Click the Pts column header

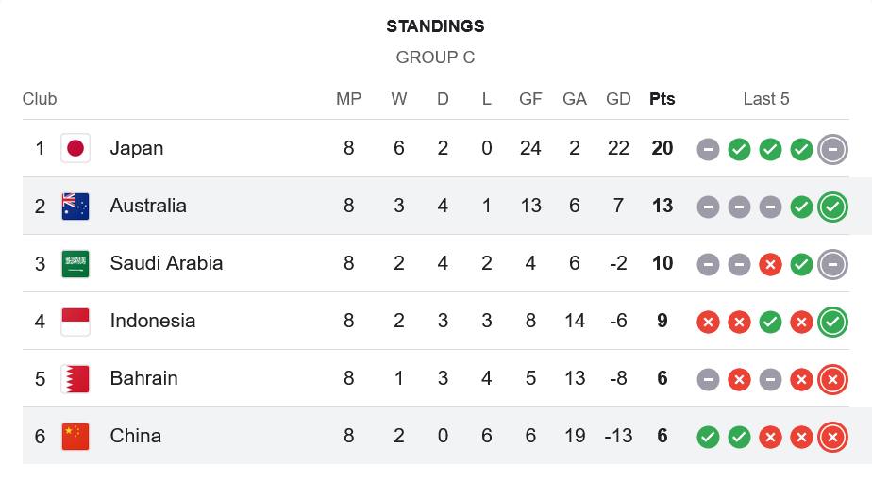(x=662, y=99)
